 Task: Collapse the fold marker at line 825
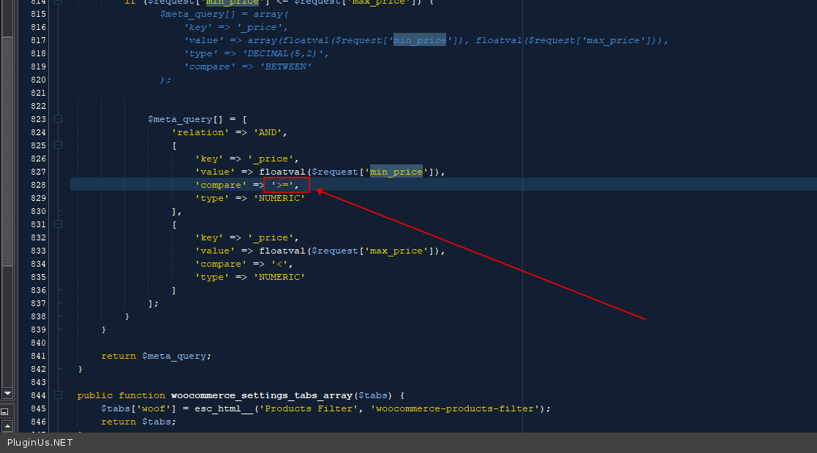point(58,145)
